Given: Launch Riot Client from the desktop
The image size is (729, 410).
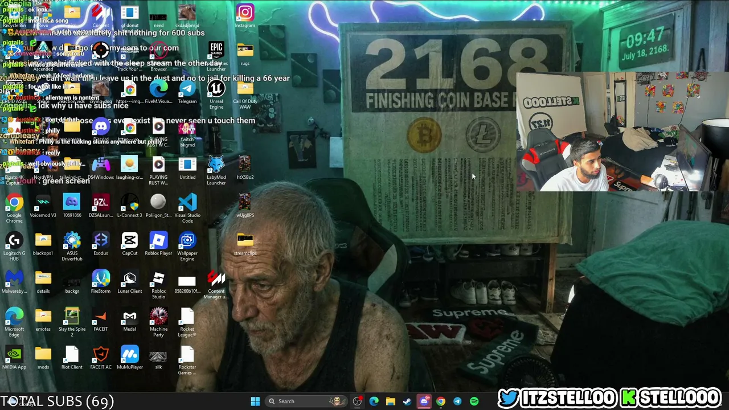Looking at the screenshot, I should [72, 359].
